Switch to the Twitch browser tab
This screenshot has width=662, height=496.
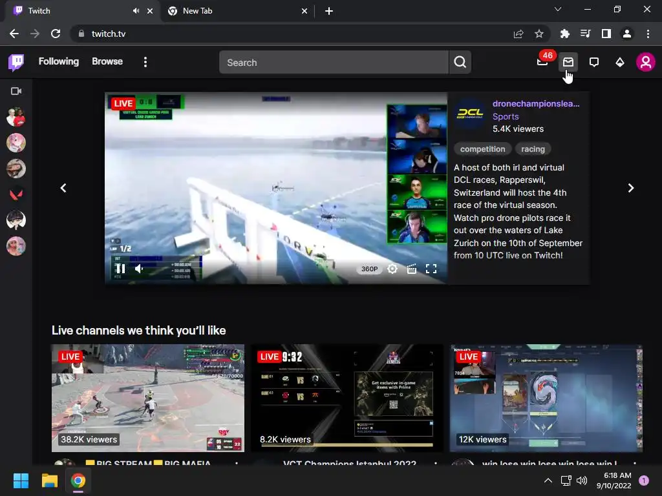(72, 11)
